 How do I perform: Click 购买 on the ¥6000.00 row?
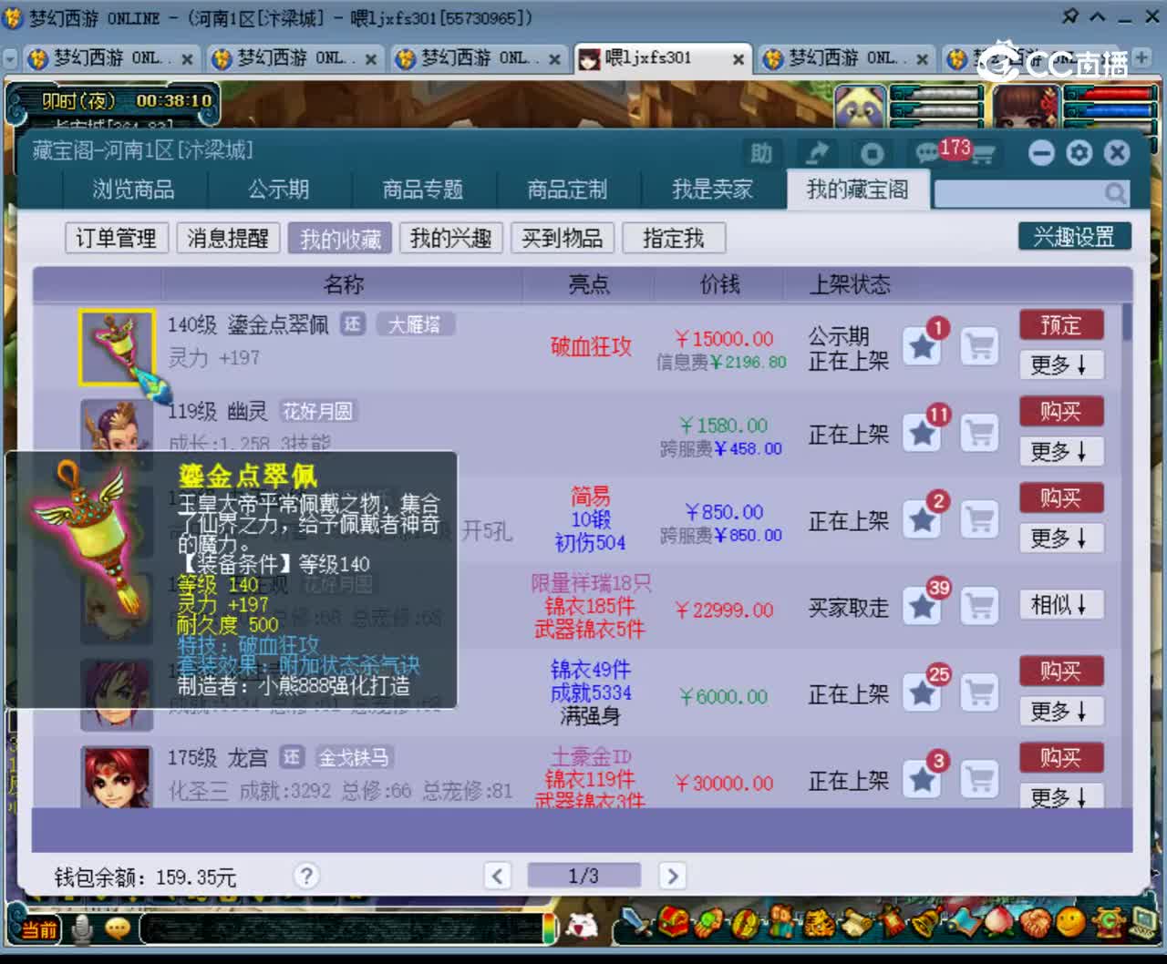click(x=1061, y=672)
